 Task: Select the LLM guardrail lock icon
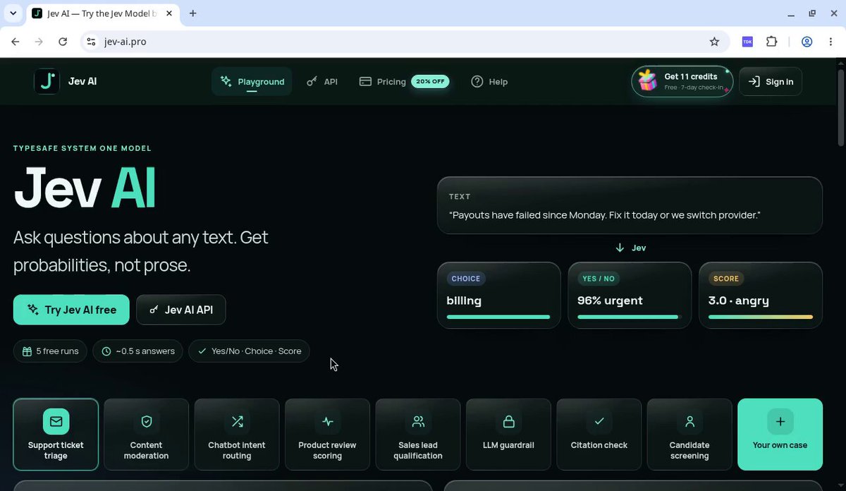coord(508,422)
